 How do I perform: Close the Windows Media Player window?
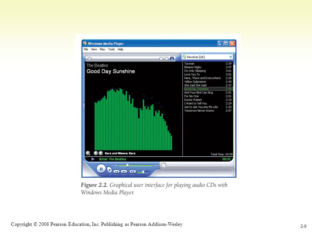point(232,43)
